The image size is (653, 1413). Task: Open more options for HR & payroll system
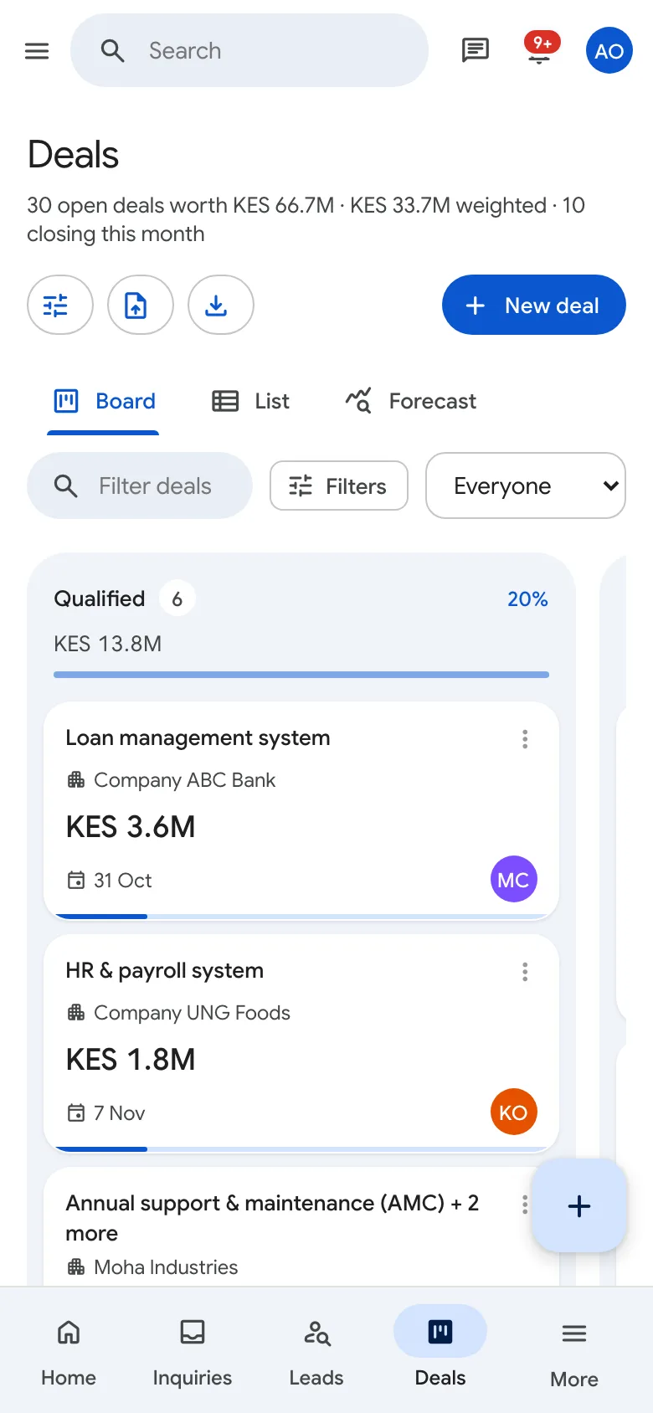[x=525, y=972]
